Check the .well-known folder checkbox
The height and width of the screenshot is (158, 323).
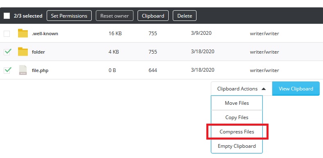click(7, 34)
